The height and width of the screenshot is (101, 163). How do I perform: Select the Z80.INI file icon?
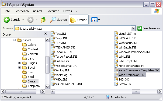[x=116, y=79]
